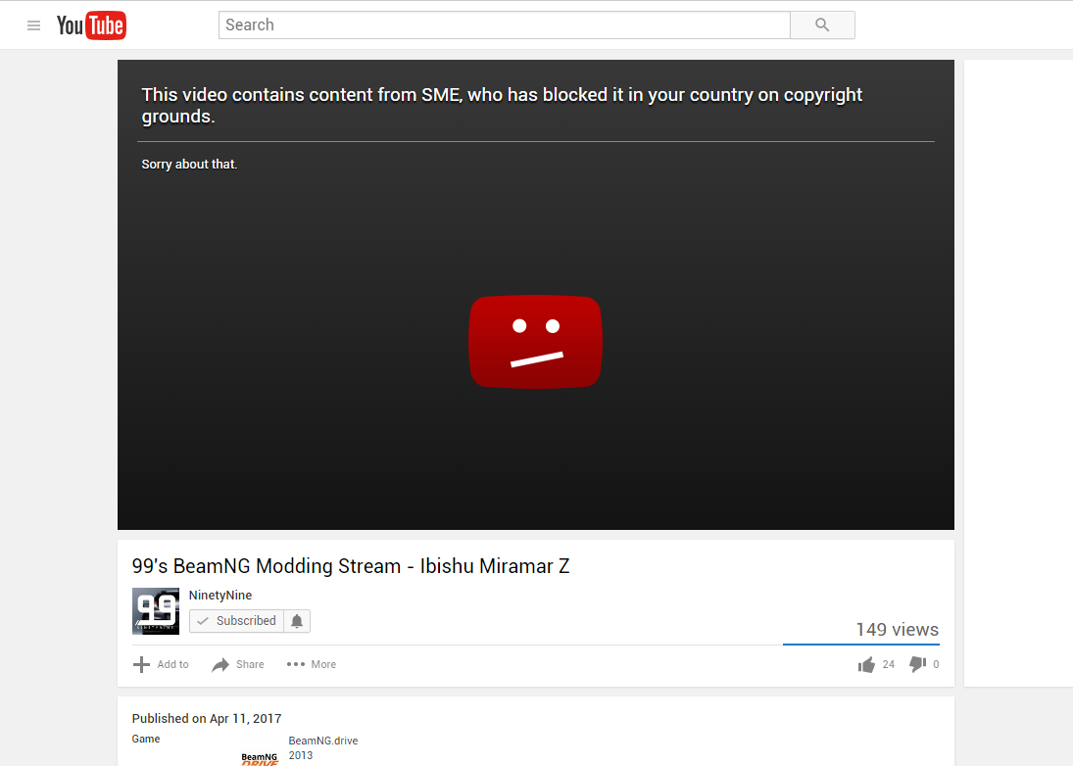Image resolution: width=1073 pixels, height=766 pixels.
Task: Click the Add to plus icon
Action: [x=141, y=664]
